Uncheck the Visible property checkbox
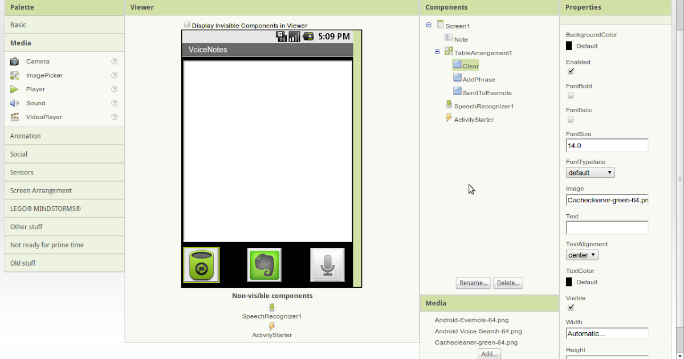This screenshot has width=684, height=359. 571,307
